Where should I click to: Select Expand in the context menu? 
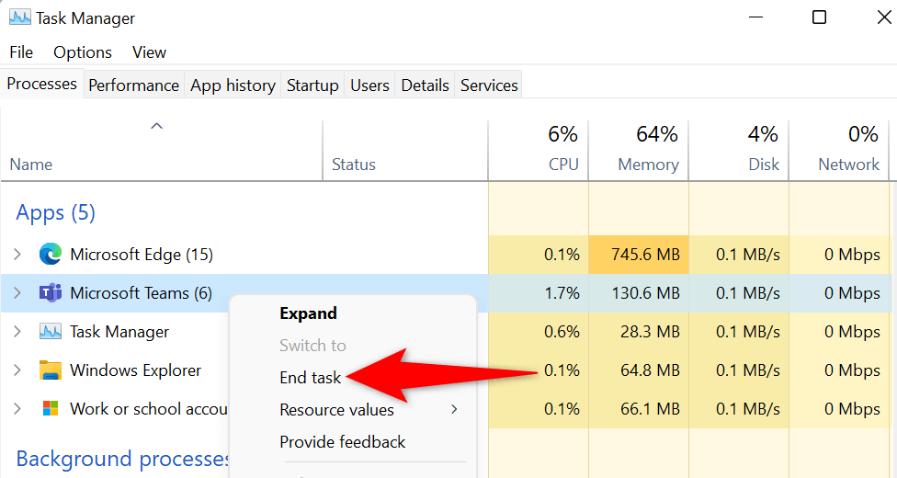[308, 313]
